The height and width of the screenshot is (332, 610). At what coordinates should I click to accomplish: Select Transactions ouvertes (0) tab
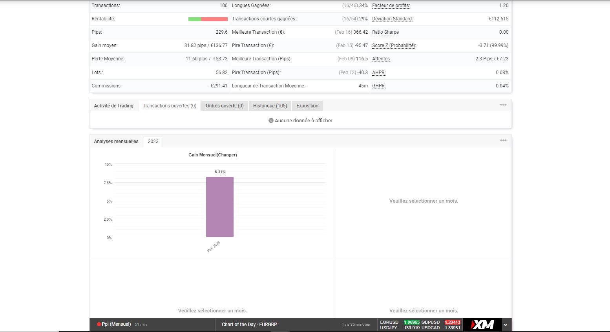tap(170, 106)
